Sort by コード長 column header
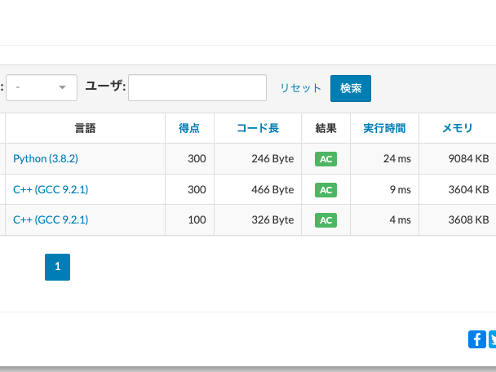Image resolution: width=496 pixels, height=372 pixels. 258,128
